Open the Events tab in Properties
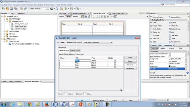The width and height of the screenshot is (190, 107). 172,48
